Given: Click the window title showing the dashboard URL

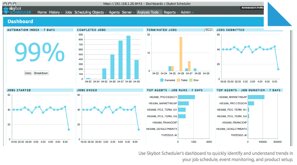Looking at the screenshot, I should point(147,4).
